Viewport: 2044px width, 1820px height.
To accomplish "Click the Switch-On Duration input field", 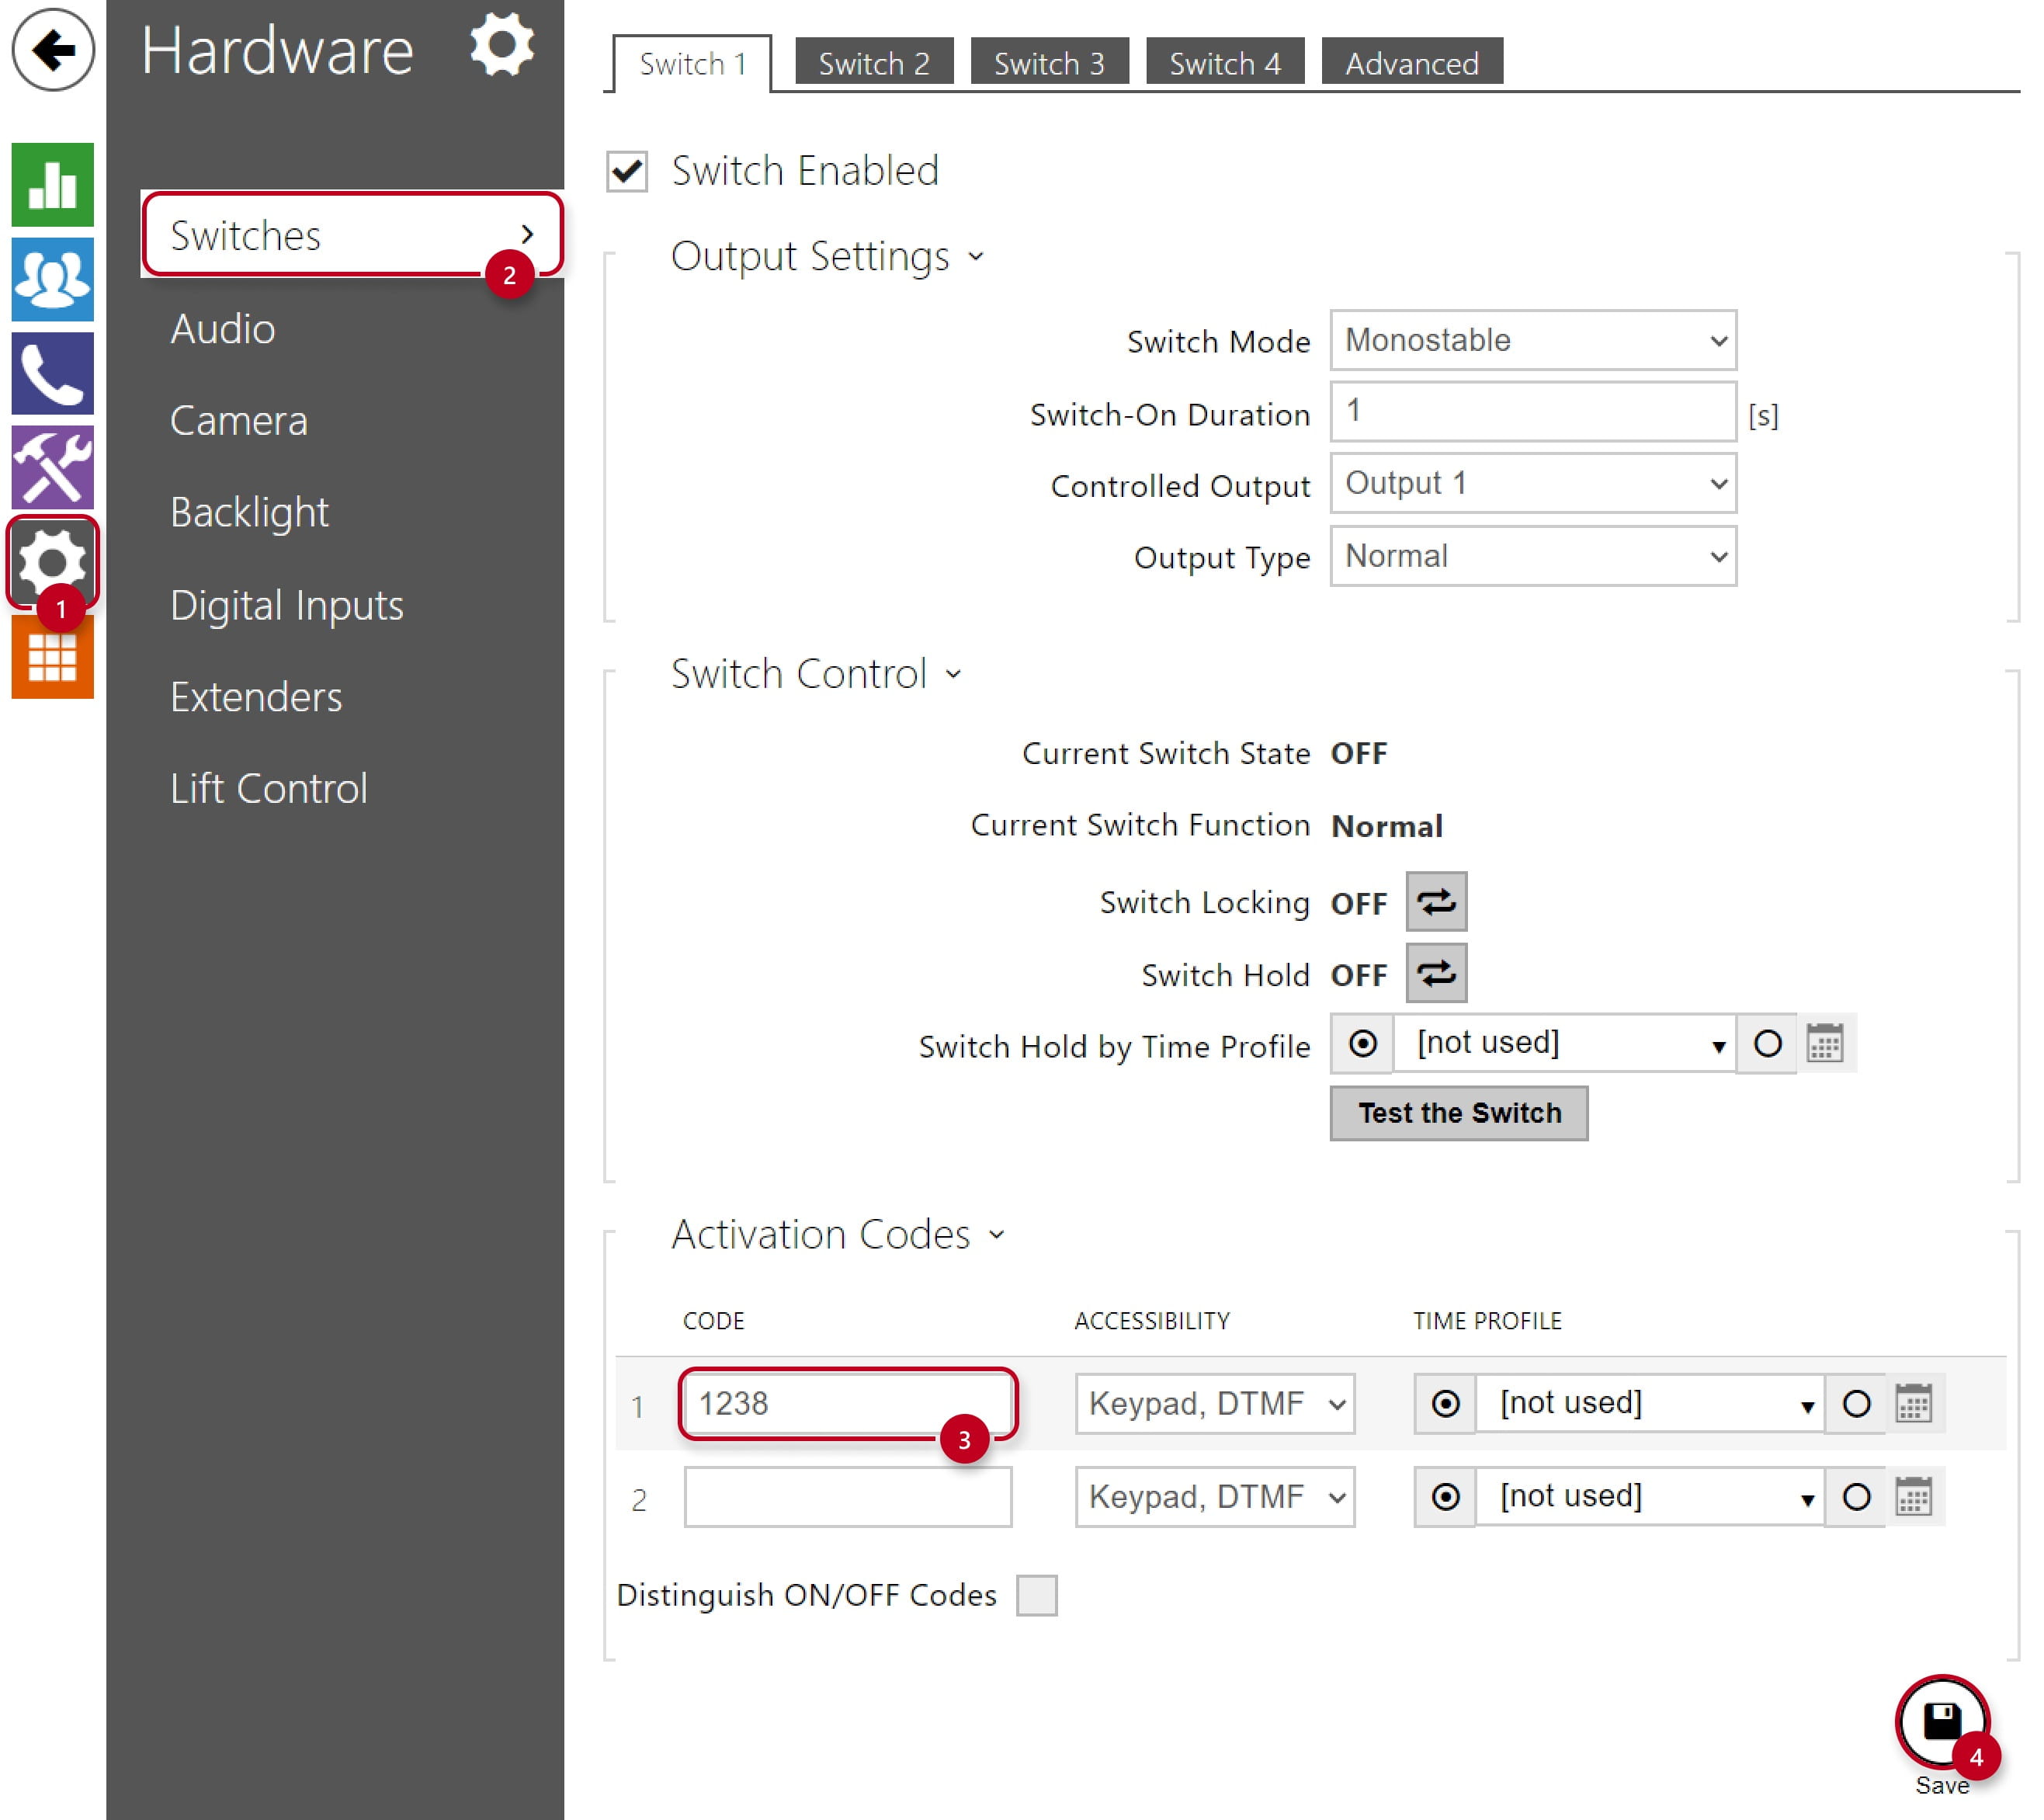I will pyautogui.click(x=1533, y=411).
